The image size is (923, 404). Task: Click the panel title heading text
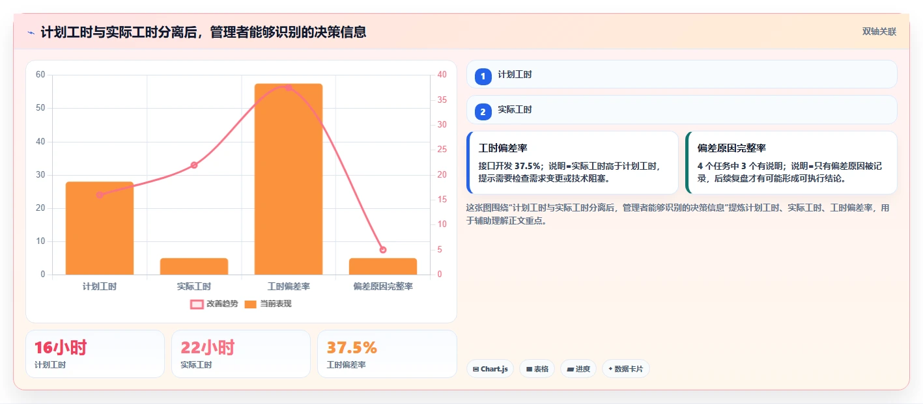pos(203,32)
